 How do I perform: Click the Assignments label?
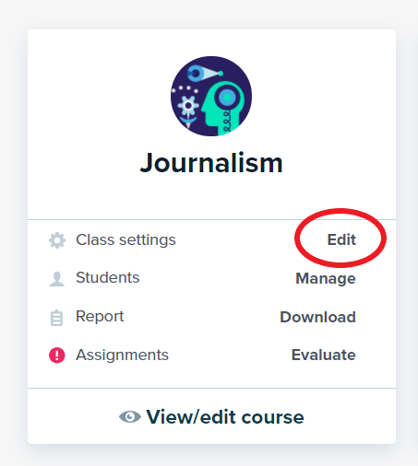coord(122,355)
